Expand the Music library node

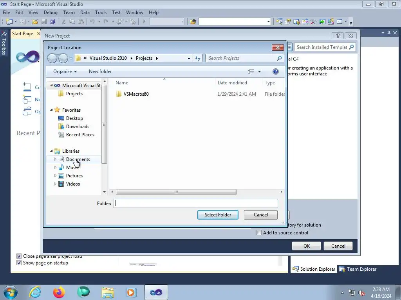[x=55, y=167]
